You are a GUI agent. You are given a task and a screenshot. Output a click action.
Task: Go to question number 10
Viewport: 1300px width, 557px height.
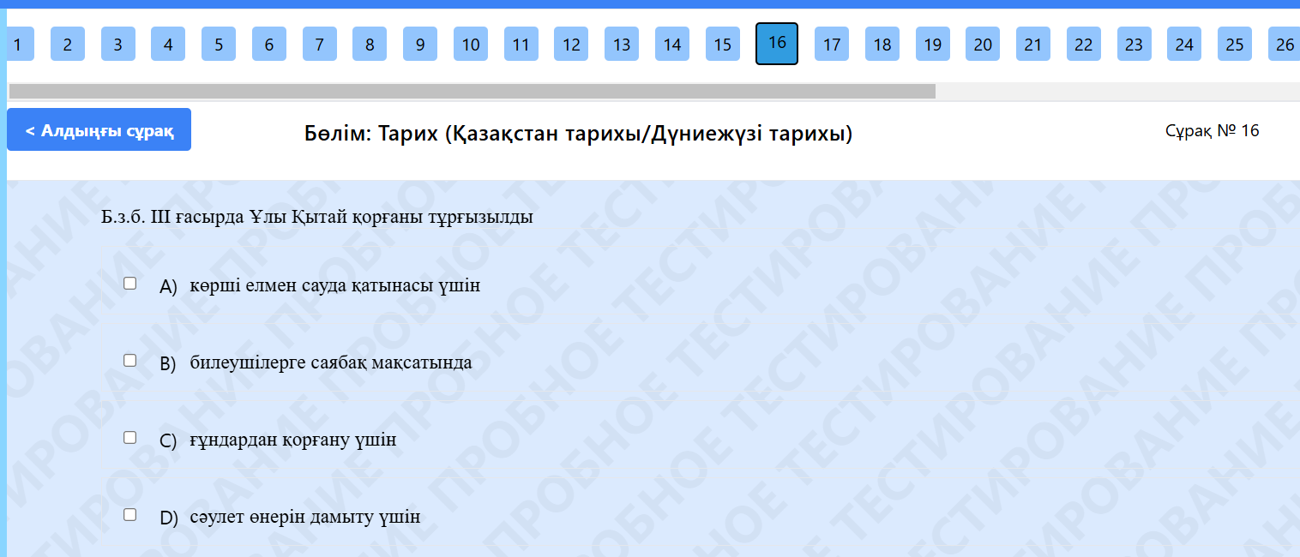pos(471,44)
